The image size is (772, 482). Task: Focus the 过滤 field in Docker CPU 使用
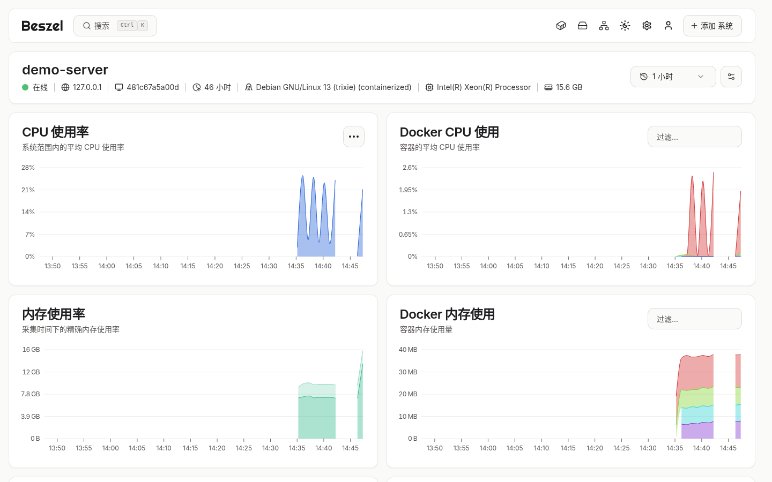tap(694, 137)
